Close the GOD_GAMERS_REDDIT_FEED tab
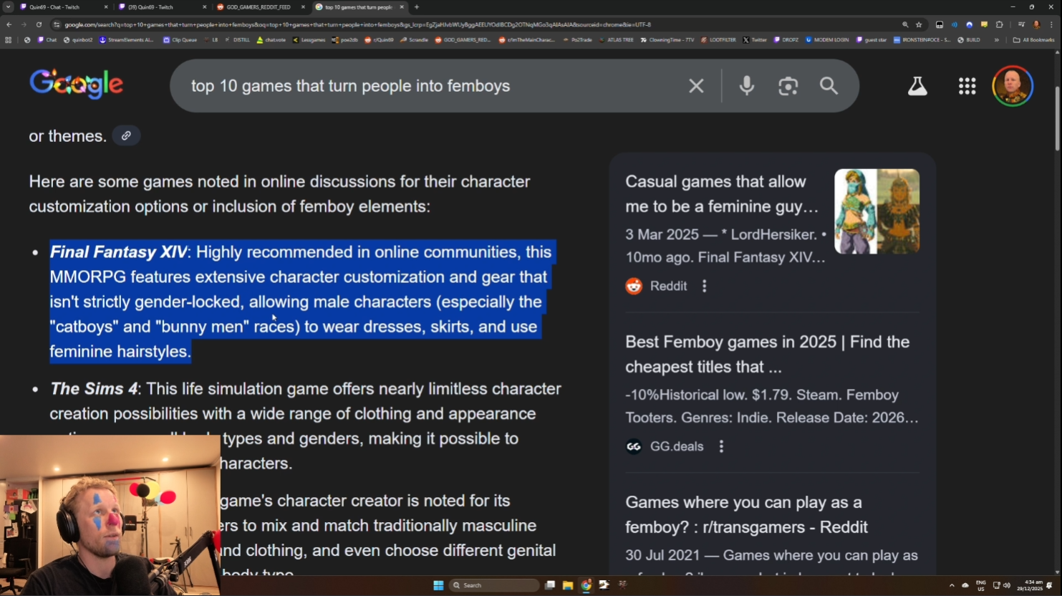Image resolution: width=1062 pixels, height=596 pixels. tap(303, 7)
